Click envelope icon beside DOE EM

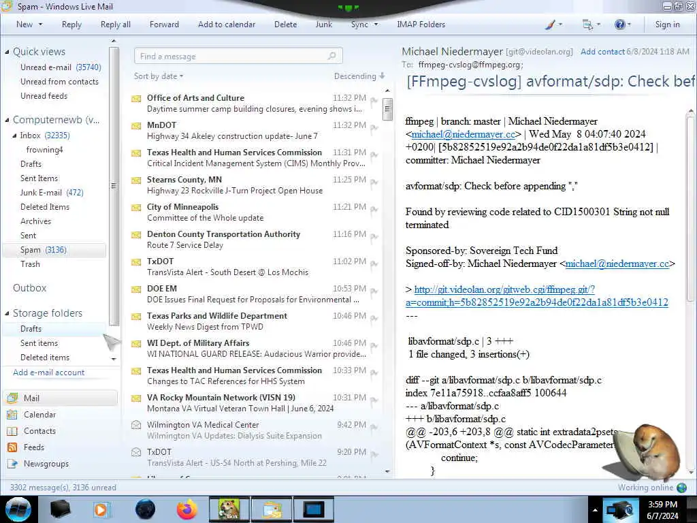coord(136,289)
